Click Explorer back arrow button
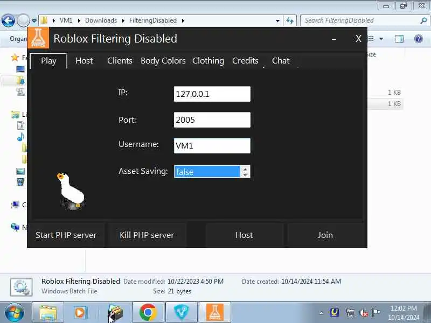 click(x=8, y=20)
